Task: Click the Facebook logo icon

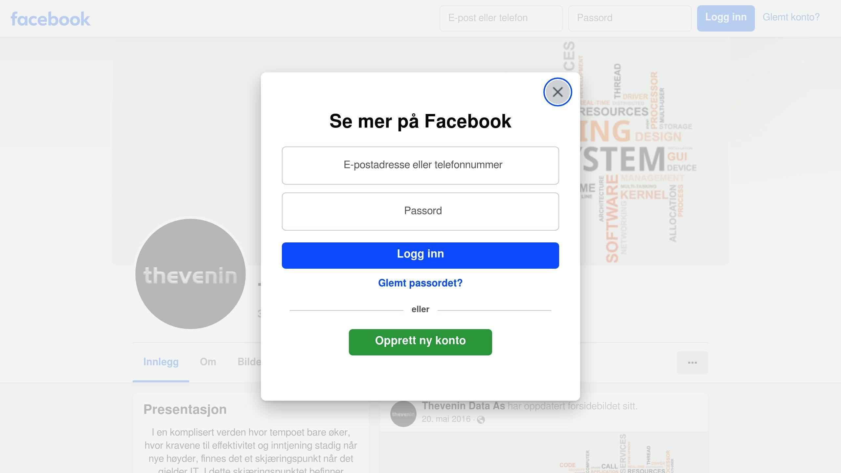Action: (50, 19)
